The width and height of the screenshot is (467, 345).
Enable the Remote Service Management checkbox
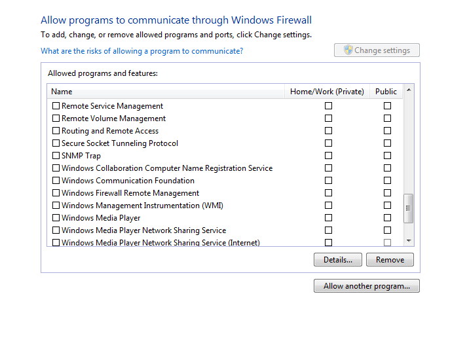pos(56,106)
